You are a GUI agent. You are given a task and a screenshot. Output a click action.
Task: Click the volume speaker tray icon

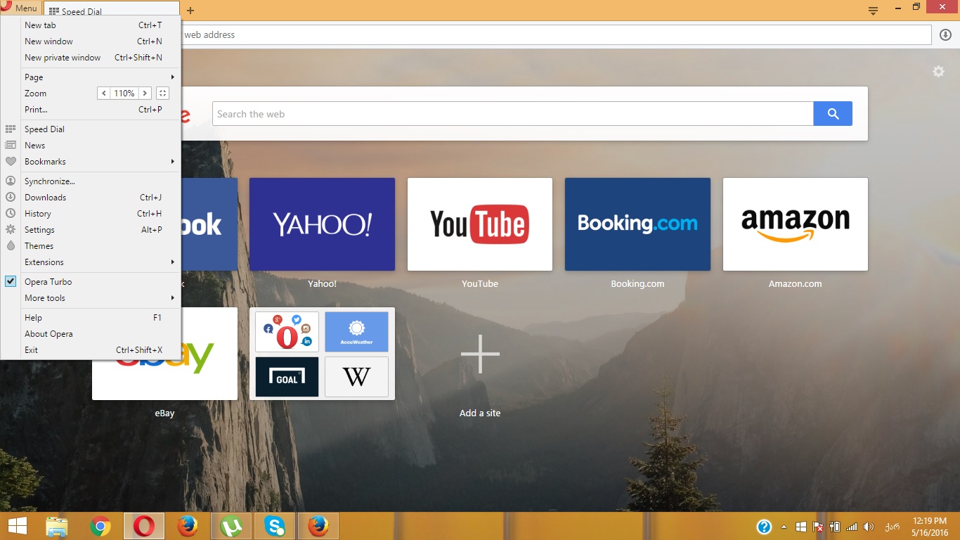(x=869, y=527)
